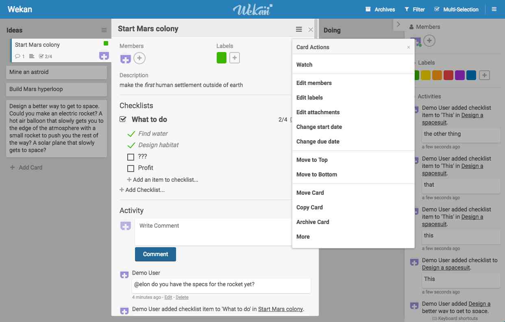The width and height of the screenshot is (505, 322).
Task: Open the Archives panel from the top bar
Action: tap(380, 9)
